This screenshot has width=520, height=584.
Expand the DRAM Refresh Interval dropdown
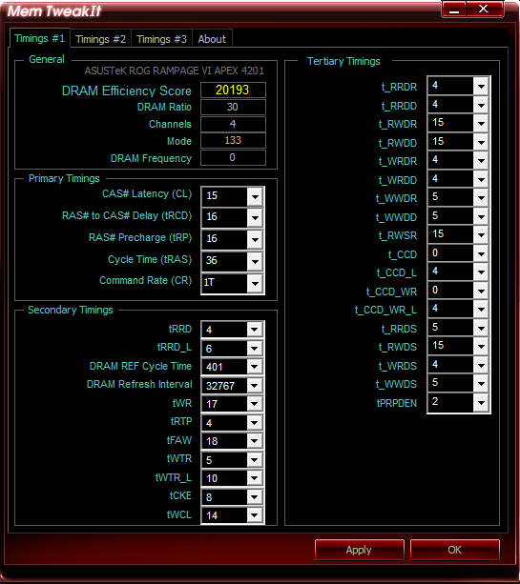pyautogui.click(x=255, y=385)
